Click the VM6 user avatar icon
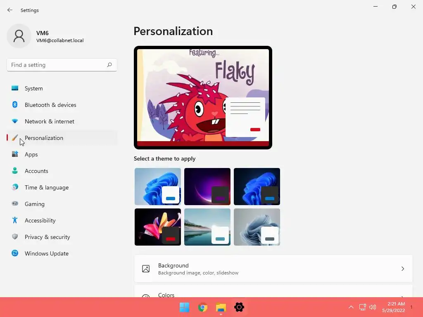This screenshot has height=317, width=423. point(19,36)
